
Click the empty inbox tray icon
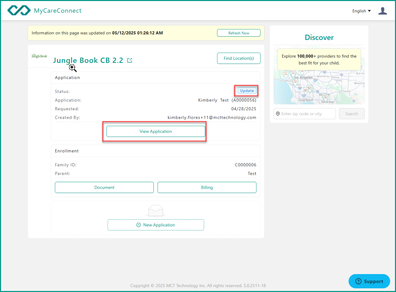pos(155,210)
